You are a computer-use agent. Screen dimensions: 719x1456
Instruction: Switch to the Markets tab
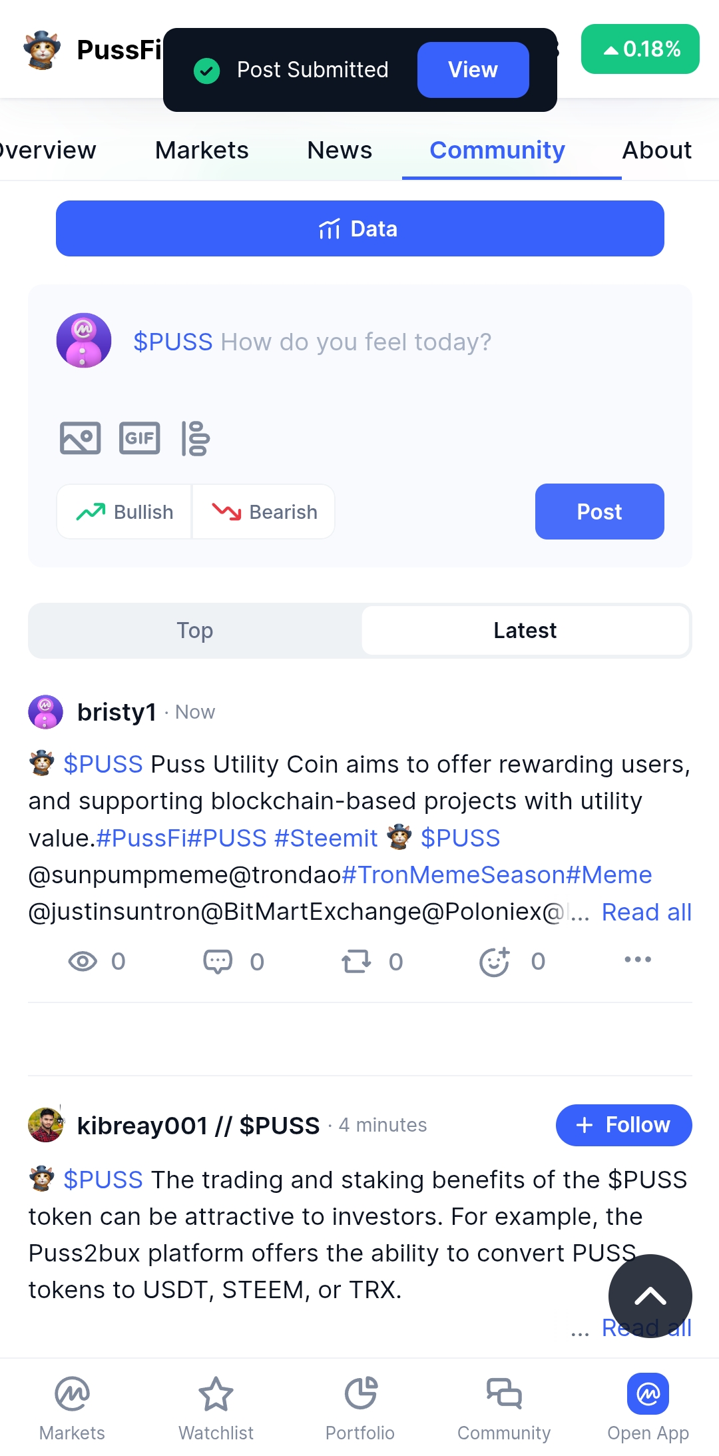click(202, 150)
